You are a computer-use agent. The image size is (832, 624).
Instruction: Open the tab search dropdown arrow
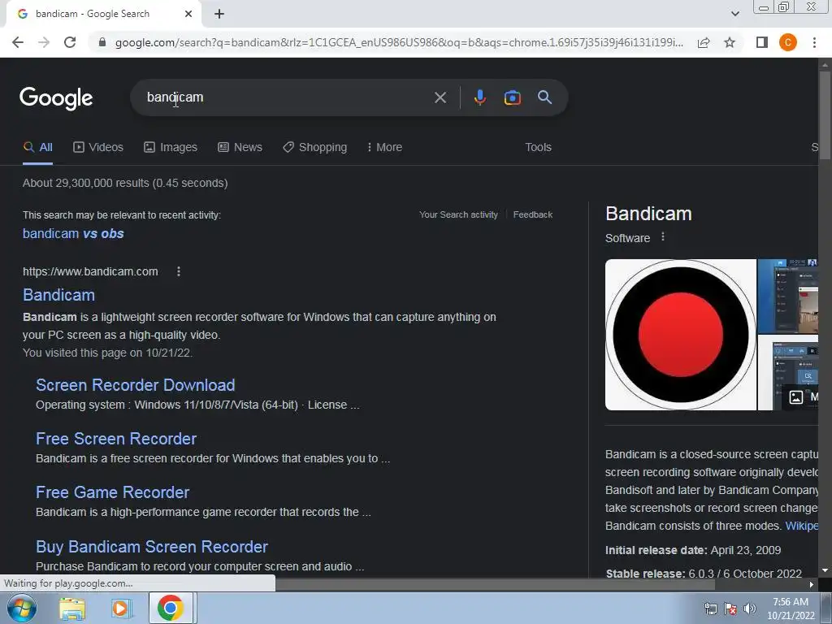coord(734,14)
